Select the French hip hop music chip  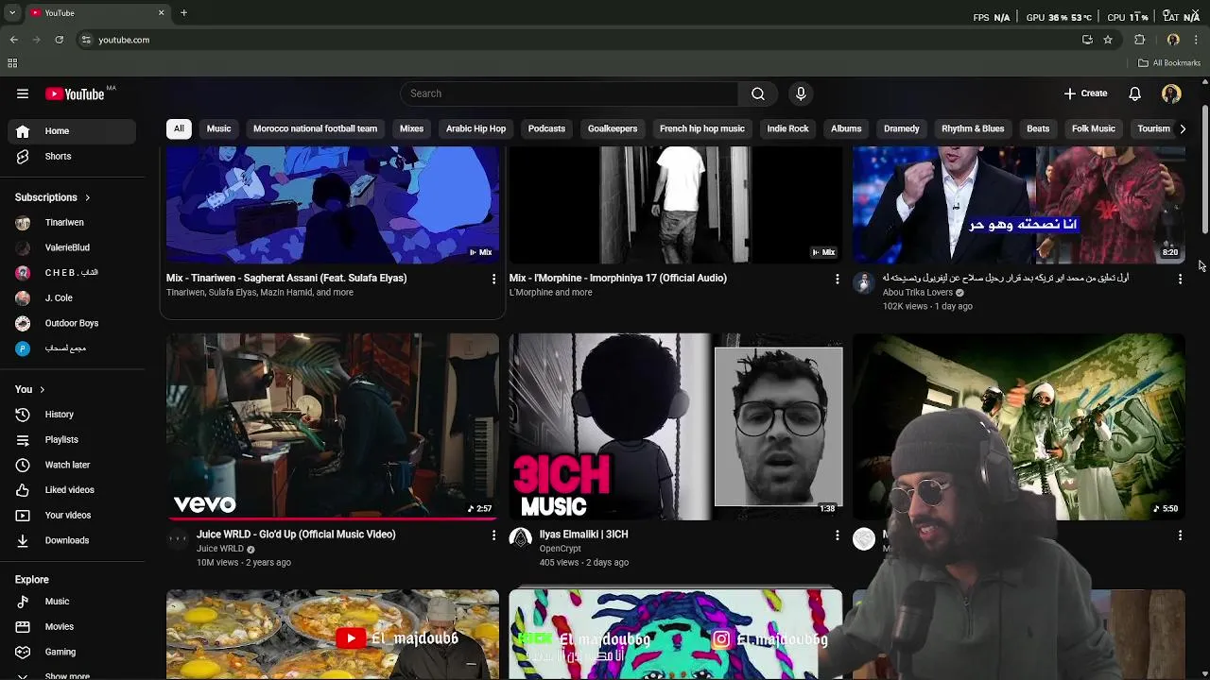click(702, 128)
